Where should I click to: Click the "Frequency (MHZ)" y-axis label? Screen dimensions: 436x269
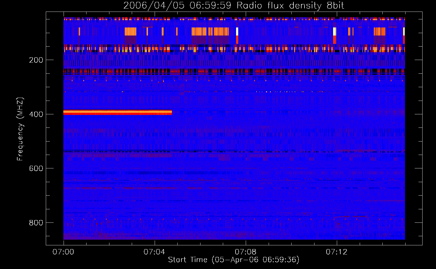tap(20, 129)
